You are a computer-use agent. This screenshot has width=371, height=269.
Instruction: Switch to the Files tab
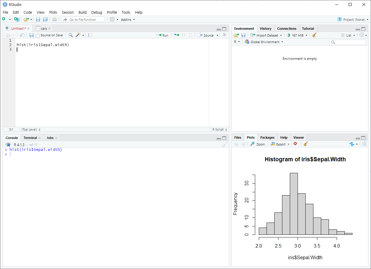(238, 137)
